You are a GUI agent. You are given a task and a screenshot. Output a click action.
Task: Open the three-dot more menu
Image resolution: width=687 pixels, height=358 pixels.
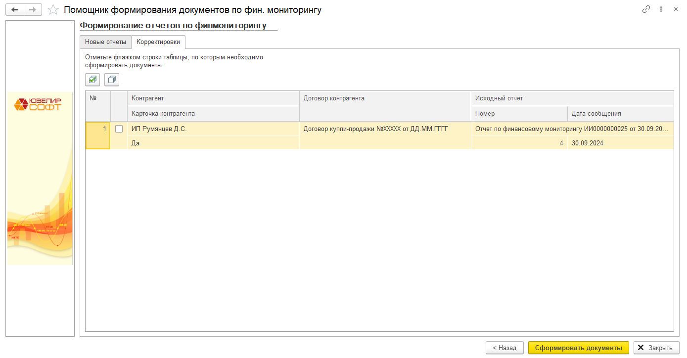pyautogui.click(x=661, y=9)
